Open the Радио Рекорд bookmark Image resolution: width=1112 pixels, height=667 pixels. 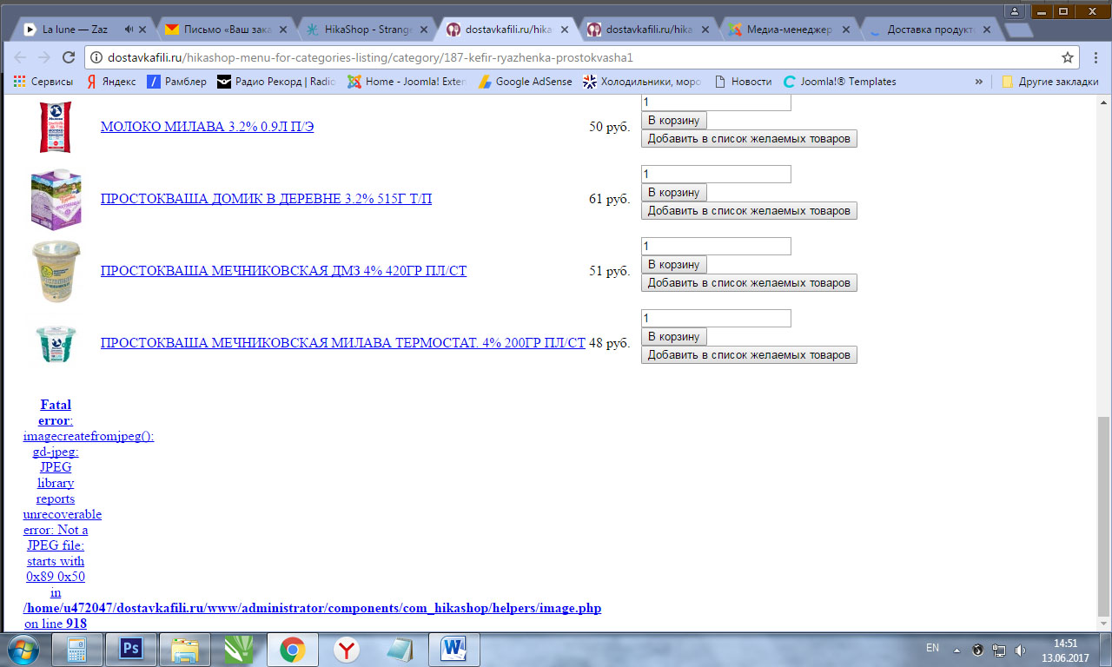[x=276, y=82]
